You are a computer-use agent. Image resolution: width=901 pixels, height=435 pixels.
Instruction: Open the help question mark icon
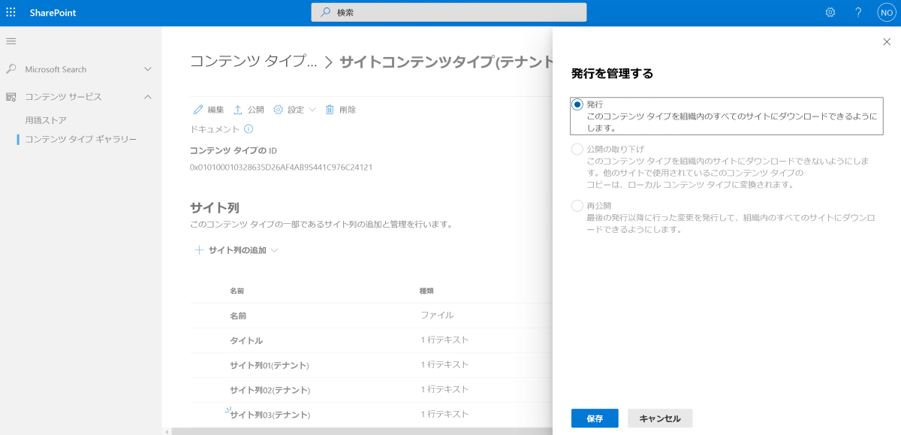[x=858, y=13]
